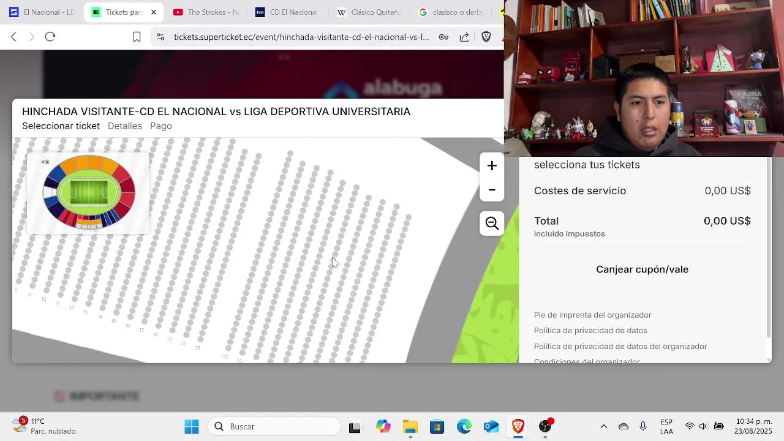
Task: Click the address bar URL
Action: 301,37
